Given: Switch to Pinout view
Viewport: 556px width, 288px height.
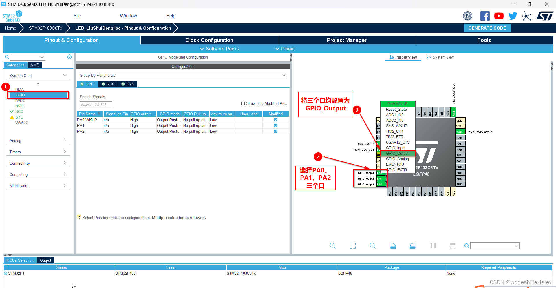Looking at the screenshot, I should pos(403,57).
